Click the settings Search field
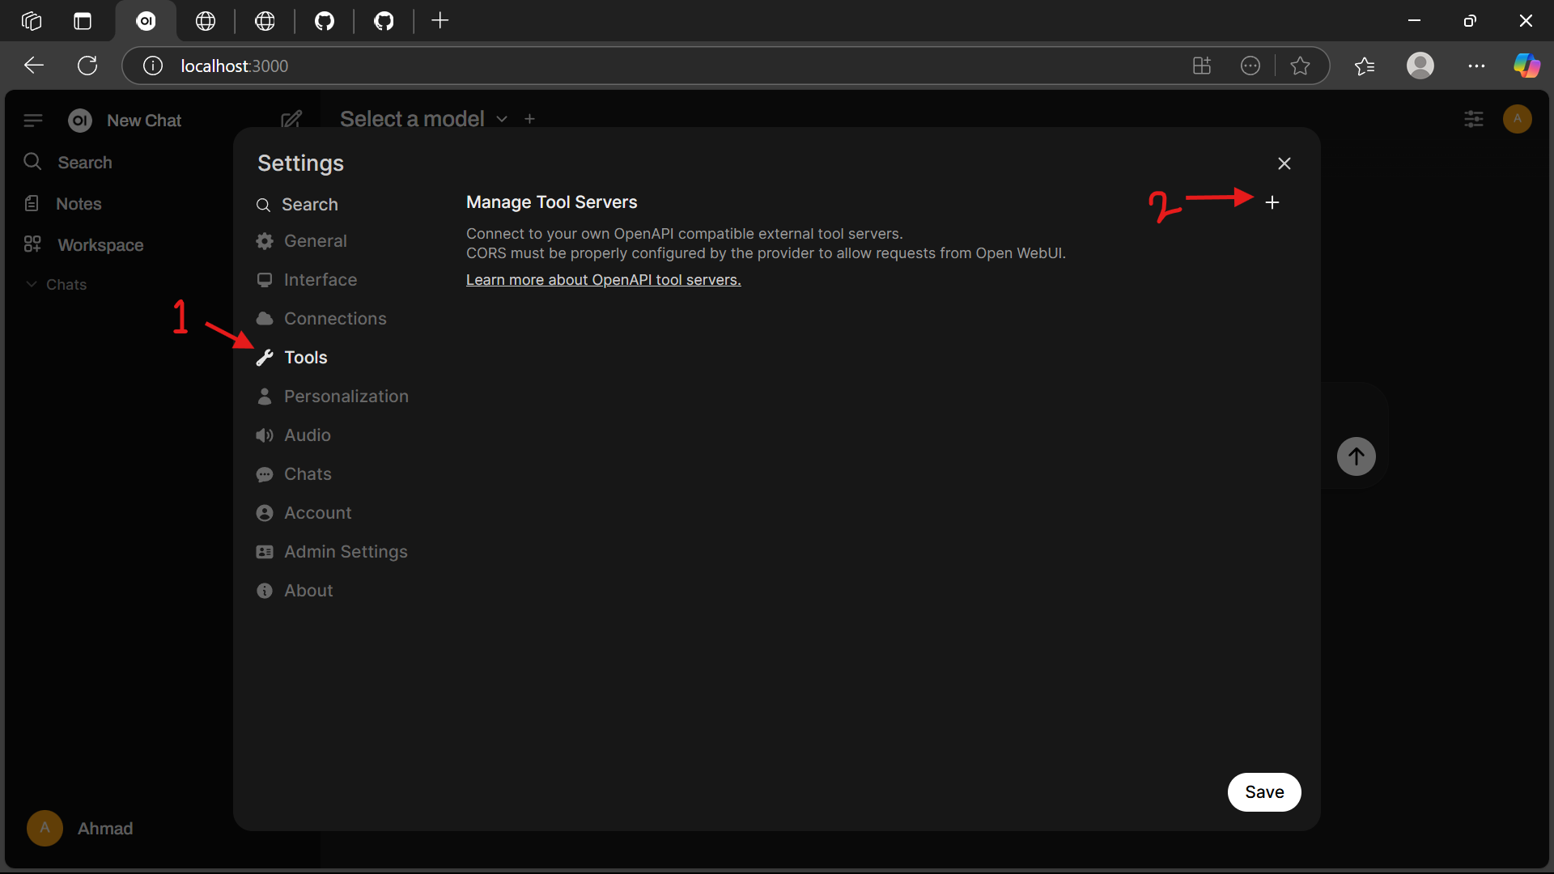The width and height of the screenshot is (1554, 874). pos(309,205)
